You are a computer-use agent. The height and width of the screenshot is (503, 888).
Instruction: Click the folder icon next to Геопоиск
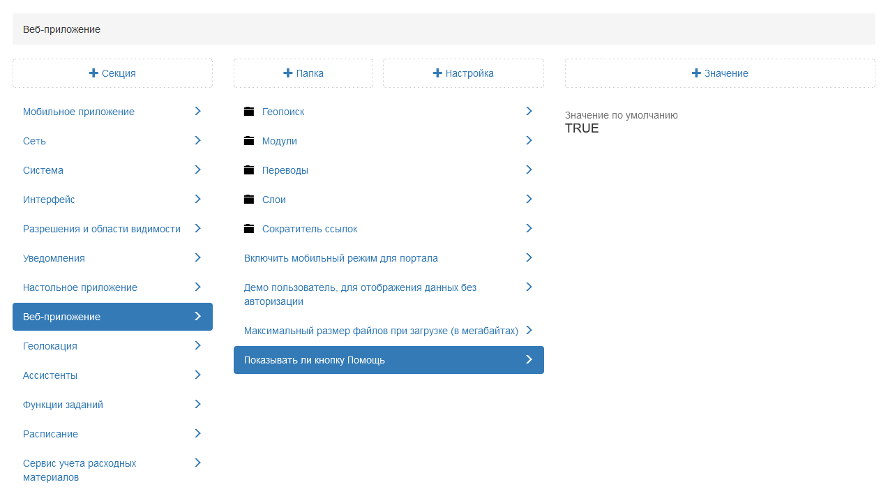[249, 112]
